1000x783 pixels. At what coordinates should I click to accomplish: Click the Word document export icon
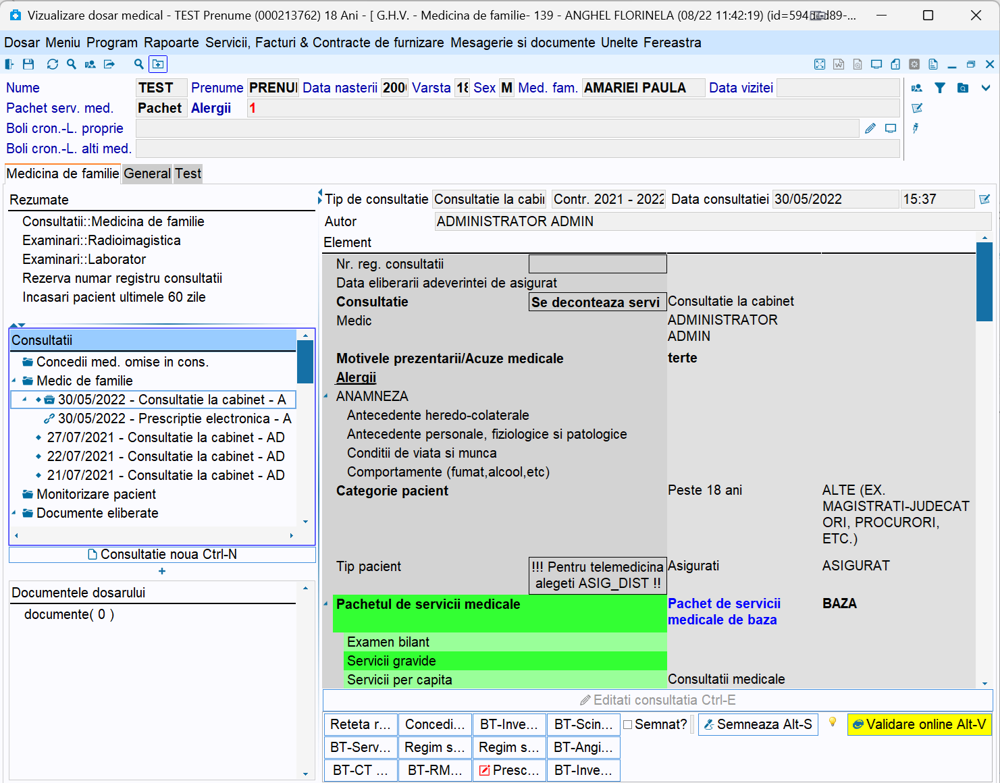839,64
